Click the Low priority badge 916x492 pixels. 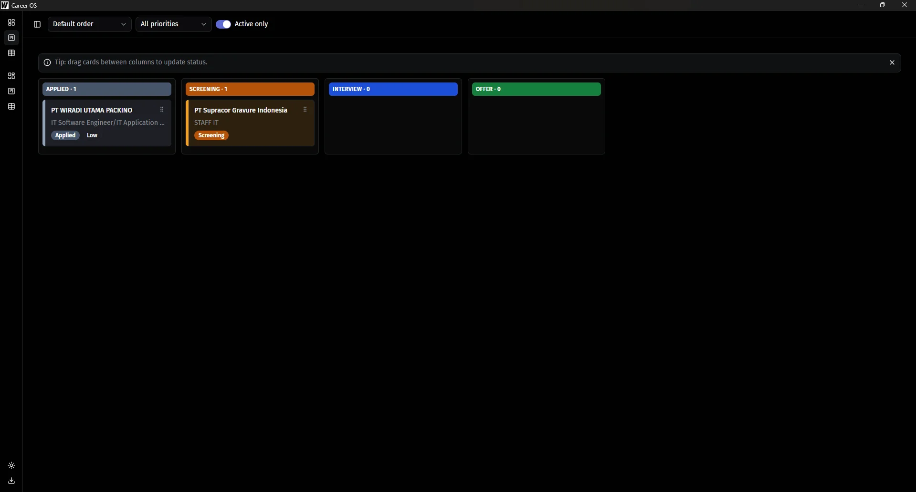click(92, 135)
